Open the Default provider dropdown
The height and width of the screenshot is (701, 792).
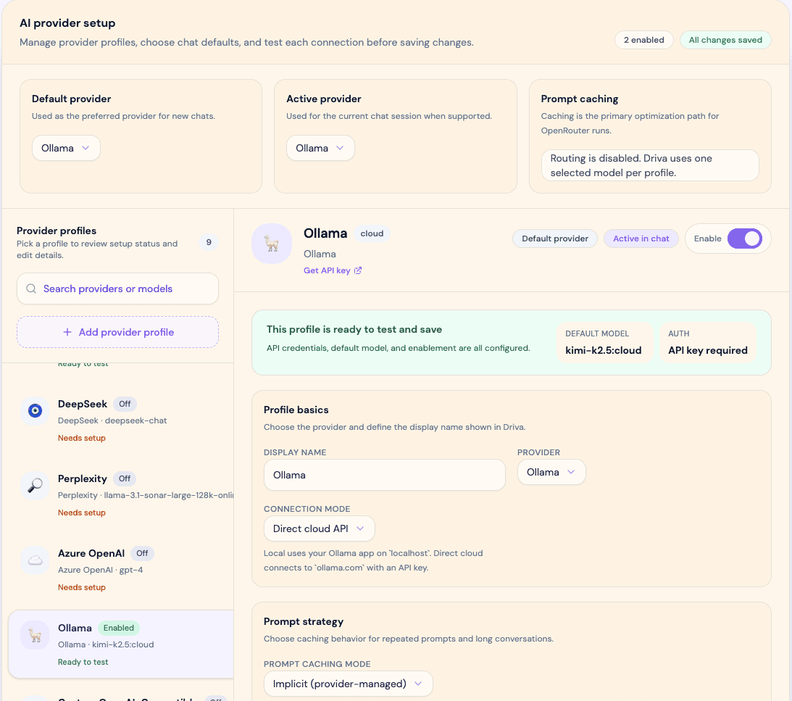click(x=66, y=148)
